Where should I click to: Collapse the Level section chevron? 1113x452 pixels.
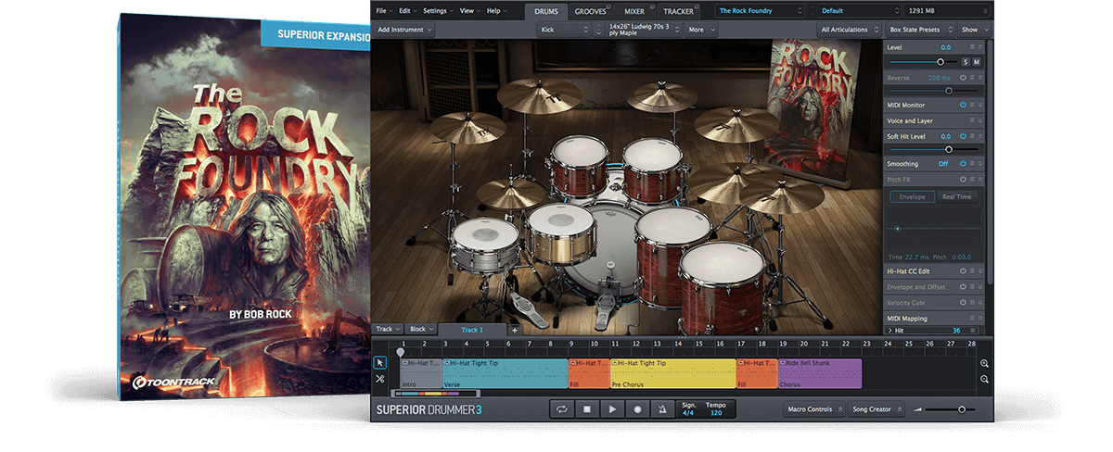tap(981, 46)
